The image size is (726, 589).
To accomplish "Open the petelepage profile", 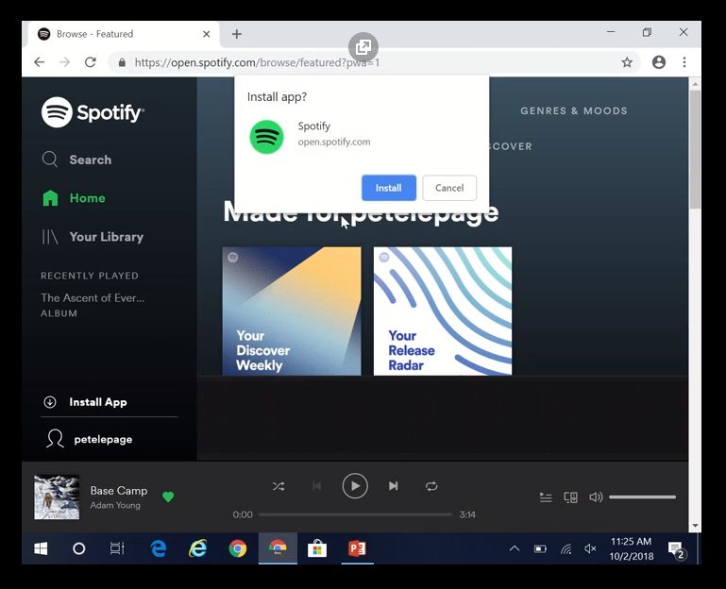I will (x=102, y=439).
